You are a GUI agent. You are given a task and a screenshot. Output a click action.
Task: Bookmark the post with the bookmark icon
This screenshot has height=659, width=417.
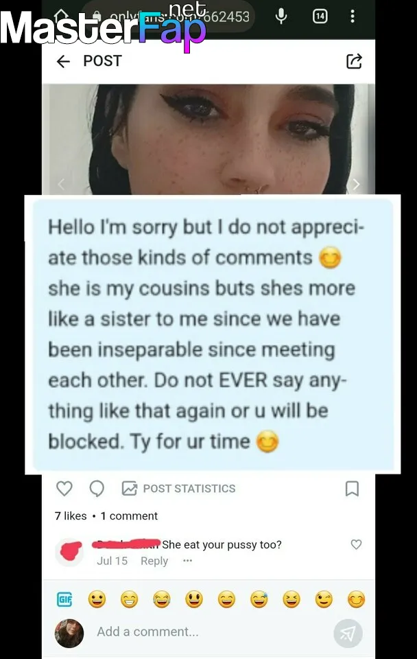click(352, 488)
